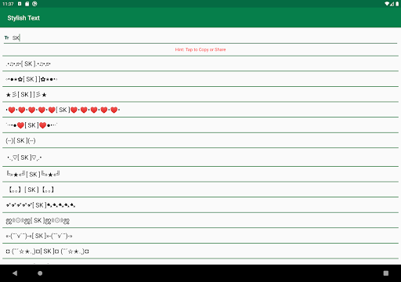Image resolution: width=401 pixels, height=282 pixels.
Task: Tap the circular notification icon next to the SD card
Action: pos(34,4)
